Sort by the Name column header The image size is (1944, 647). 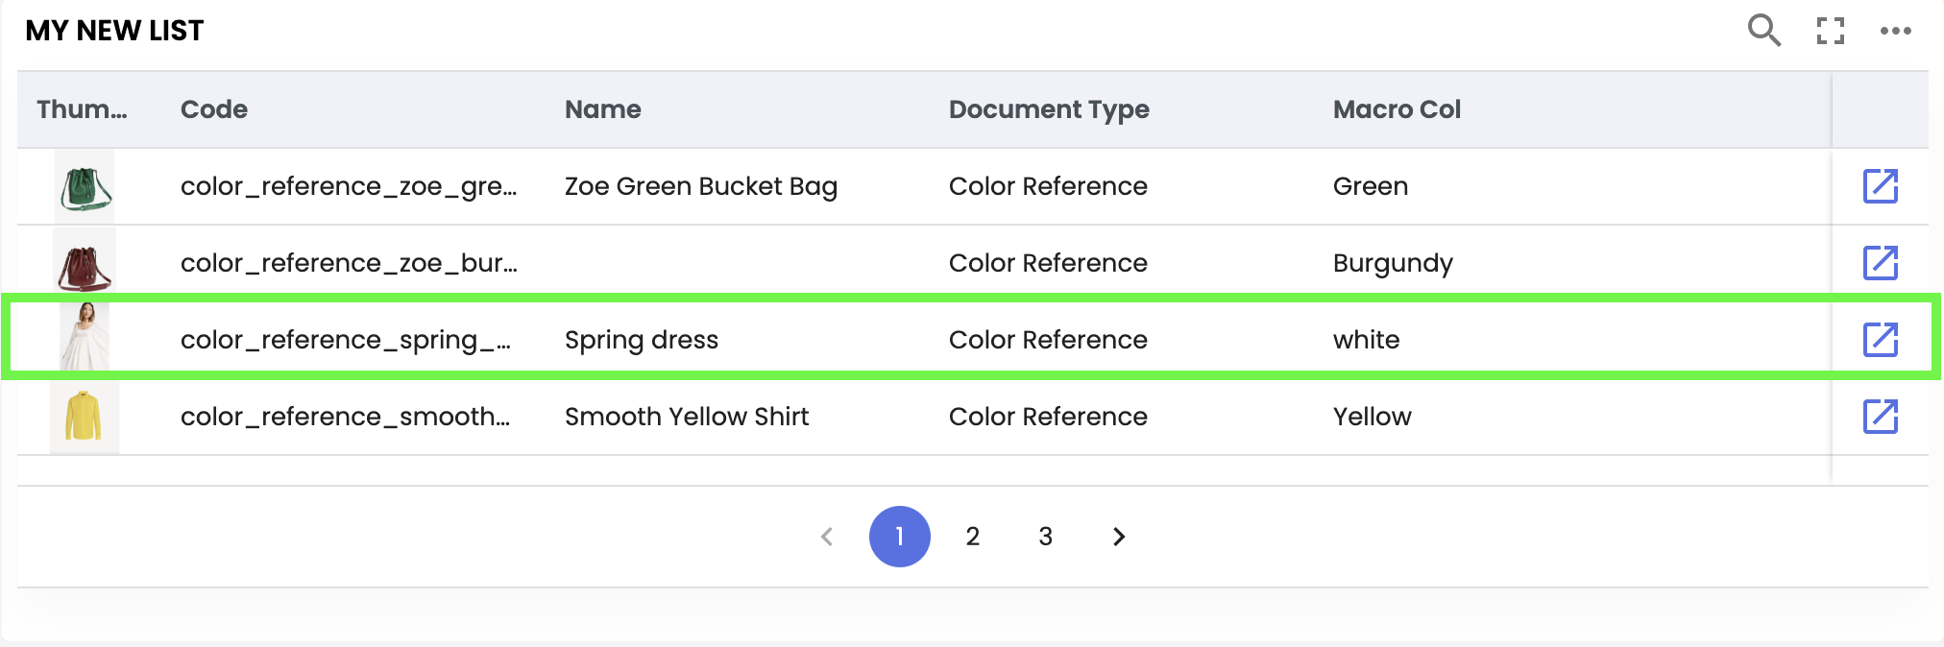pyautogui.click(x=603, y=109)
